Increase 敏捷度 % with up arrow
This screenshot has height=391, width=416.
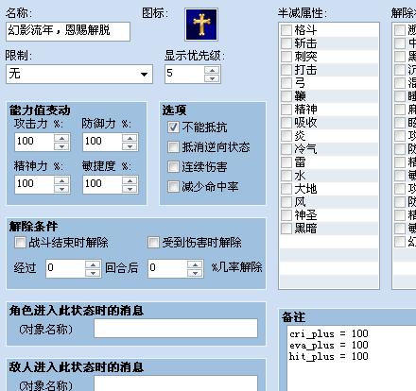tap(130, 180)
